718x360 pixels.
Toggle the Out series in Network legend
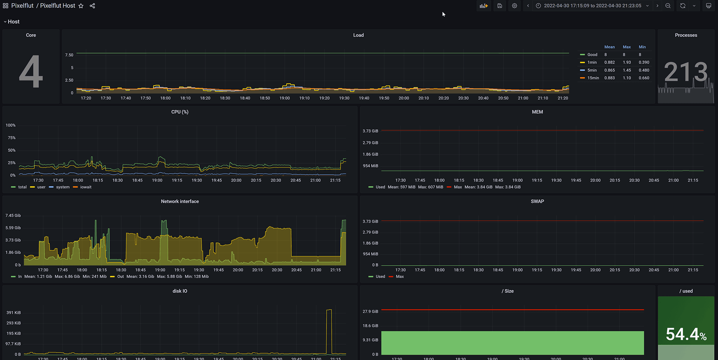coord(120,277)
